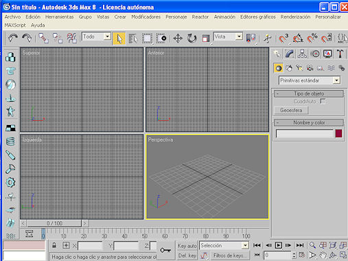Image resolution: width=348 pixels, height=261 pixels.
Task: Enable the CuadrAuto checkbox
Action: coord(323,101)
